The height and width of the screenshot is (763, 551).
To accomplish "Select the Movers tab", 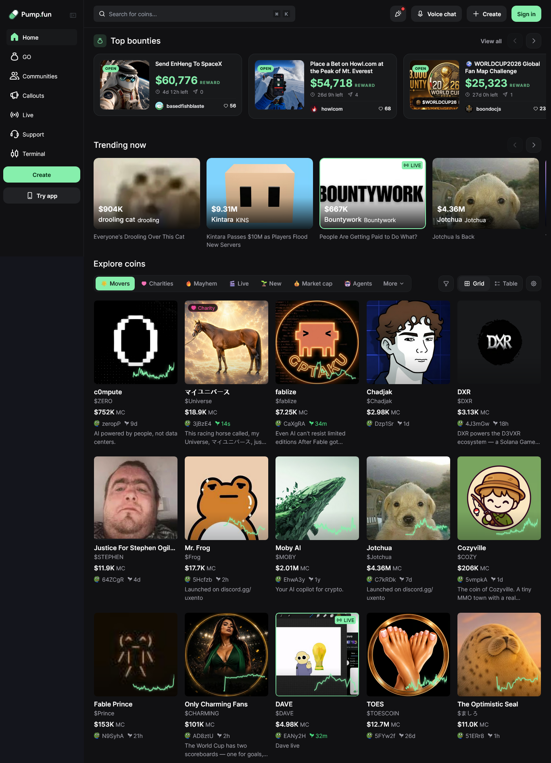I will point(115,284).
